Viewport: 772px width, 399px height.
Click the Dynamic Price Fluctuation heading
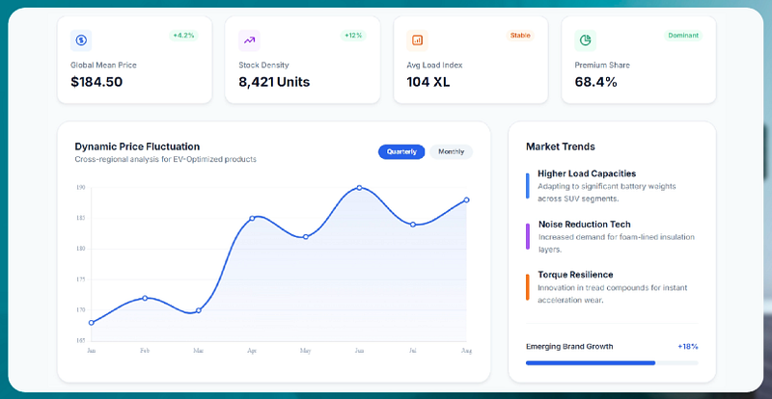click(x=137, y=146)
